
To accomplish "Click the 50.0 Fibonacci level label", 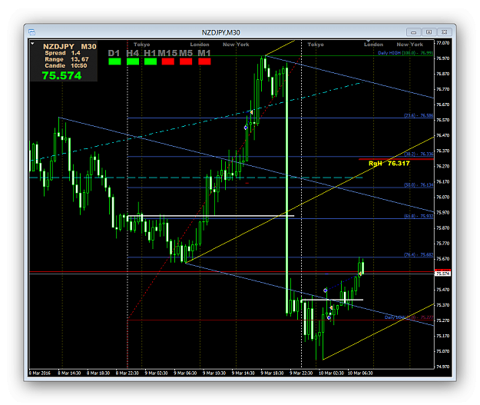I will [x=419, y=184].
